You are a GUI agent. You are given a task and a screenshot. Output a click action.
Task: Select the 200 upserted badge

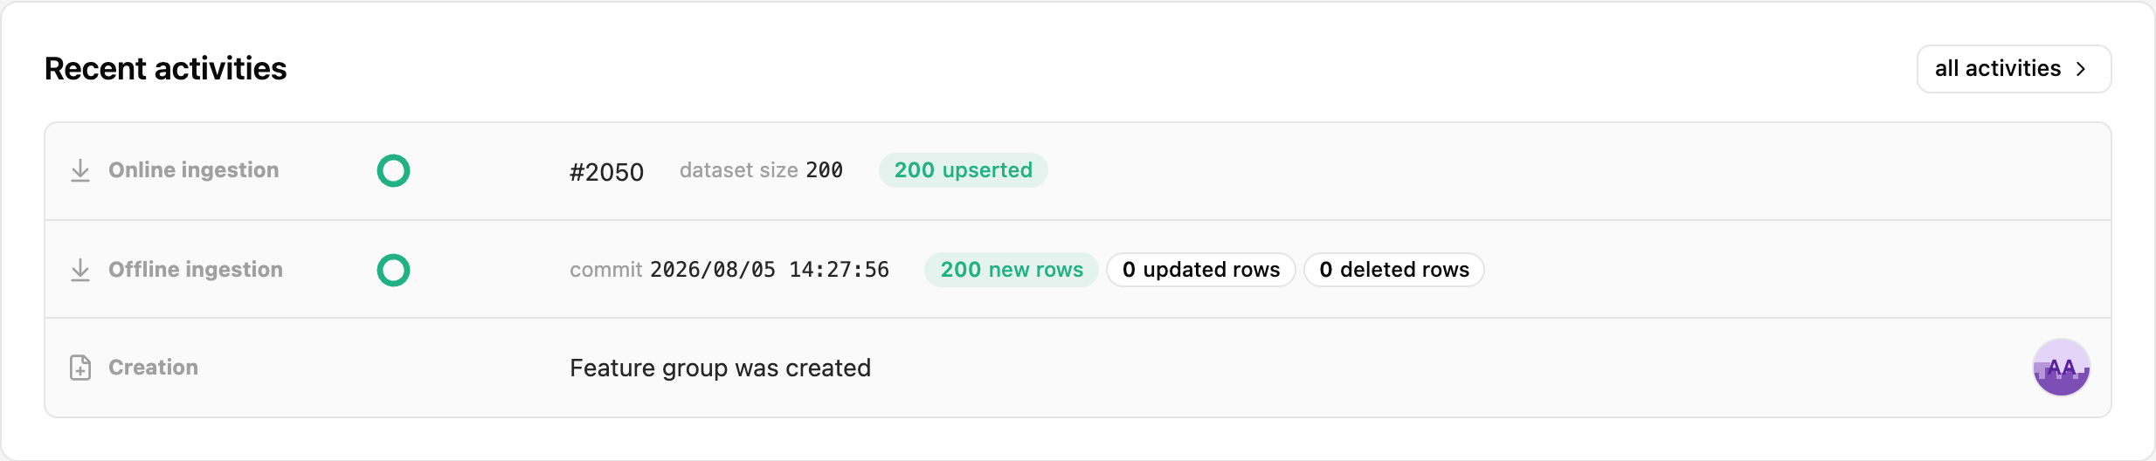(963, 170)
